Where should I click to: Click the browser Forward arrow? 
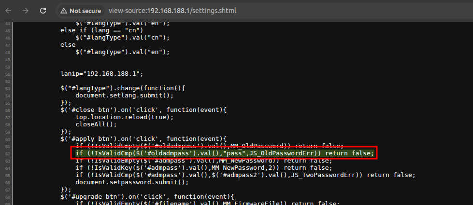pos(26,10)
